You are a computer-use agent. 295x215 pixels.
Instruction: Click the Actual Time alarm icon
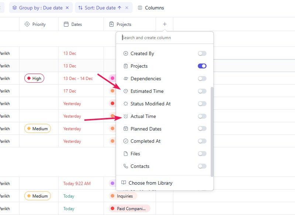[126, 116]
